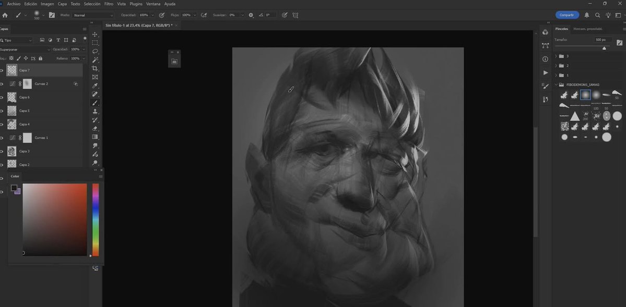Expand brush folder 3
Viewport: 626px width, 307px height.
coord(556,56)
